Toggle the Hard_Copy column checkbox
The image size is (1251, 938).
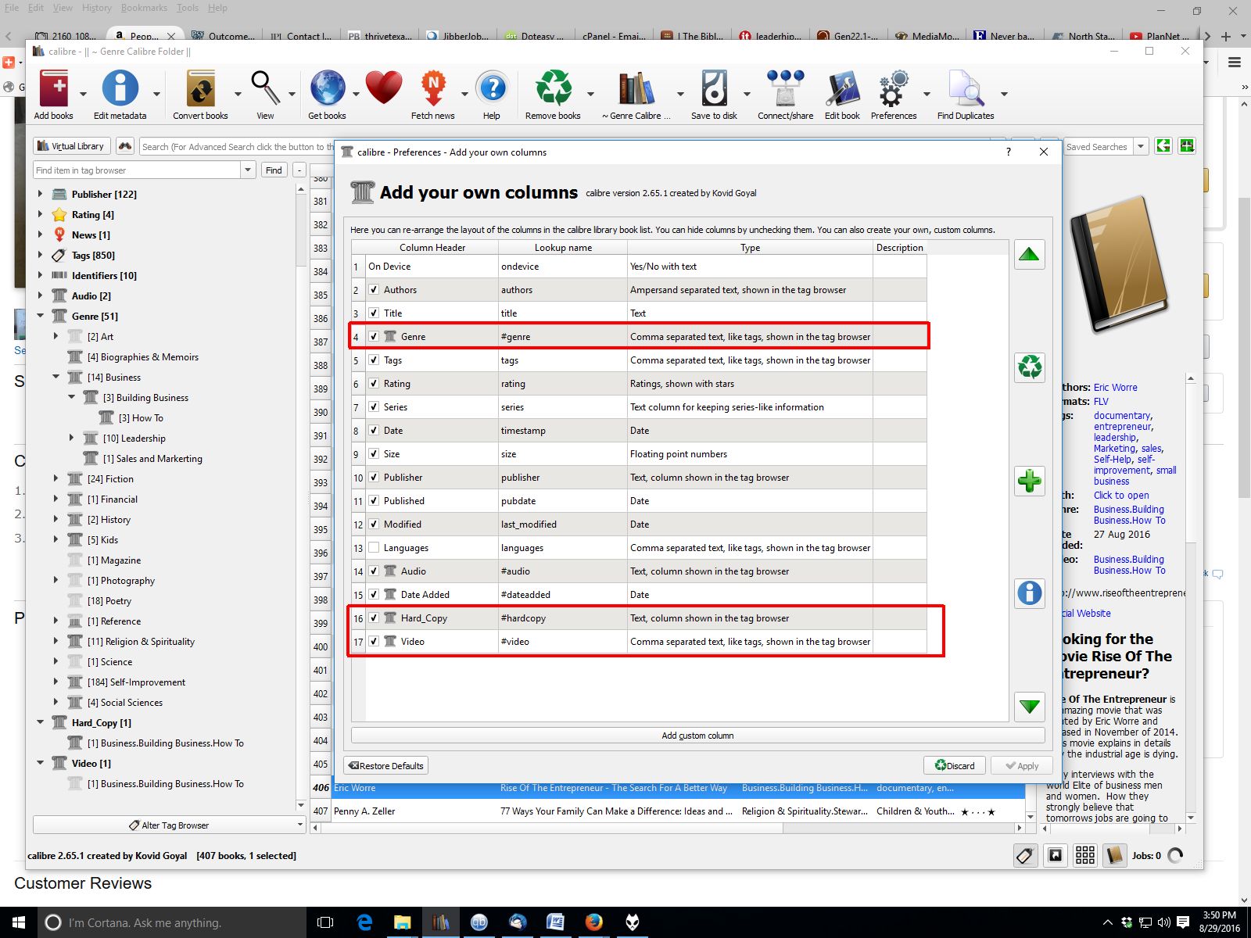(374, 618)
